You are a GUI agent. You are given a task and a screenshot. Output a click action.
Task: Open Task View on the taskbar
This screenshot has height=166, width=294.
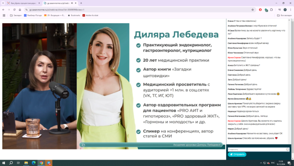click(x=19, y=163)
